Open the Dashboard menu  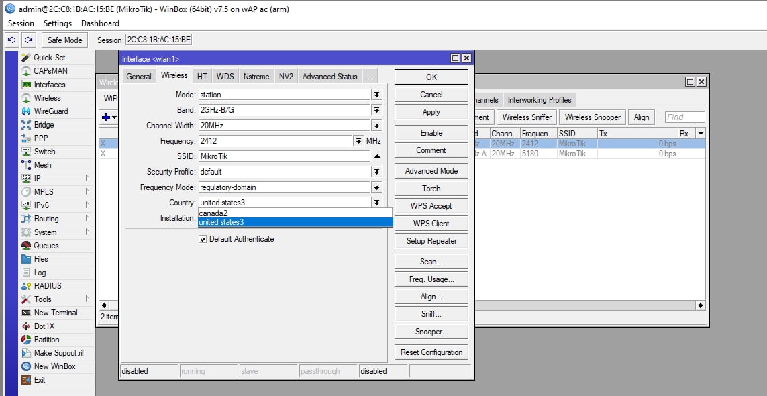click(x=100, y=23)
